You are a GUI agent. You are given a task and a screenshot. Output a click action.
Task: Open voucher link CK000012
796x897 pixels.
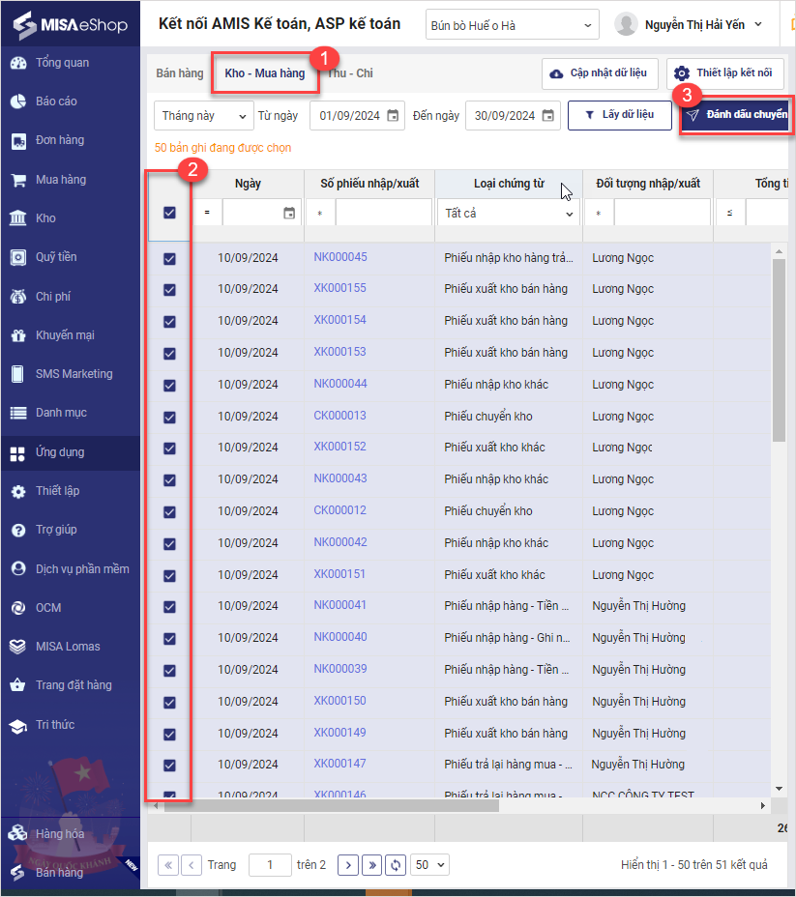[x=339, y=510]
